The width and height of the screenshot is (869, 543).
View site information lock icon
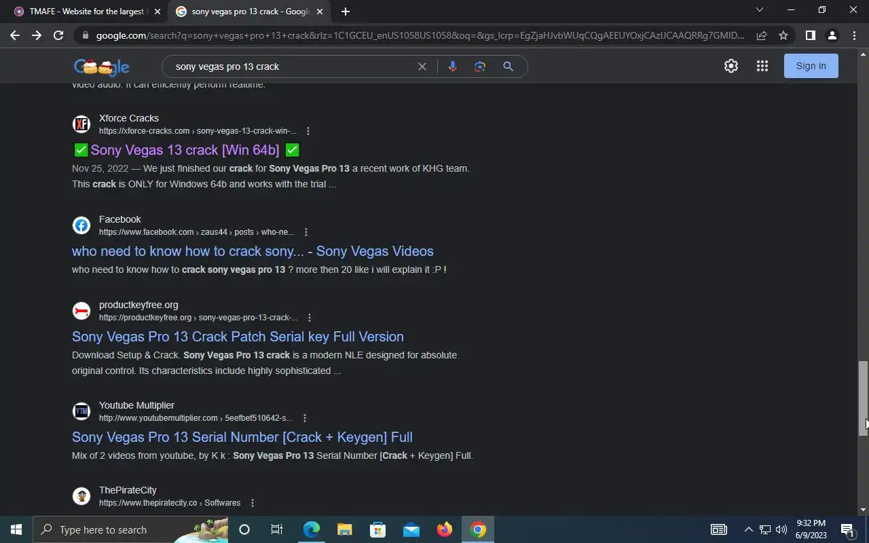(x=85, y=35)
